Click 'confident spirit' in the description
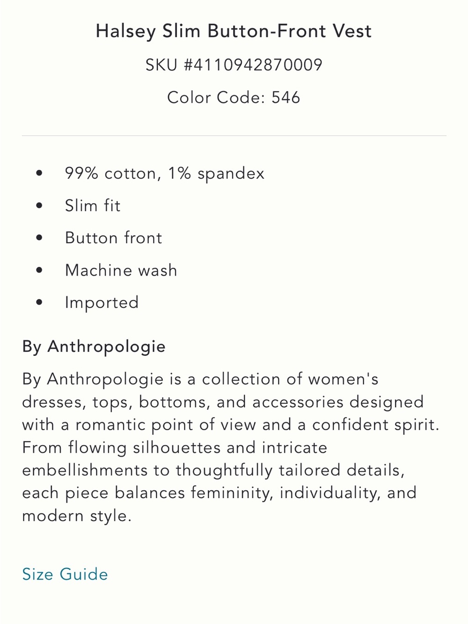This screenshot has height=624, width=468. pyautogui.click(x=376, y=425)
